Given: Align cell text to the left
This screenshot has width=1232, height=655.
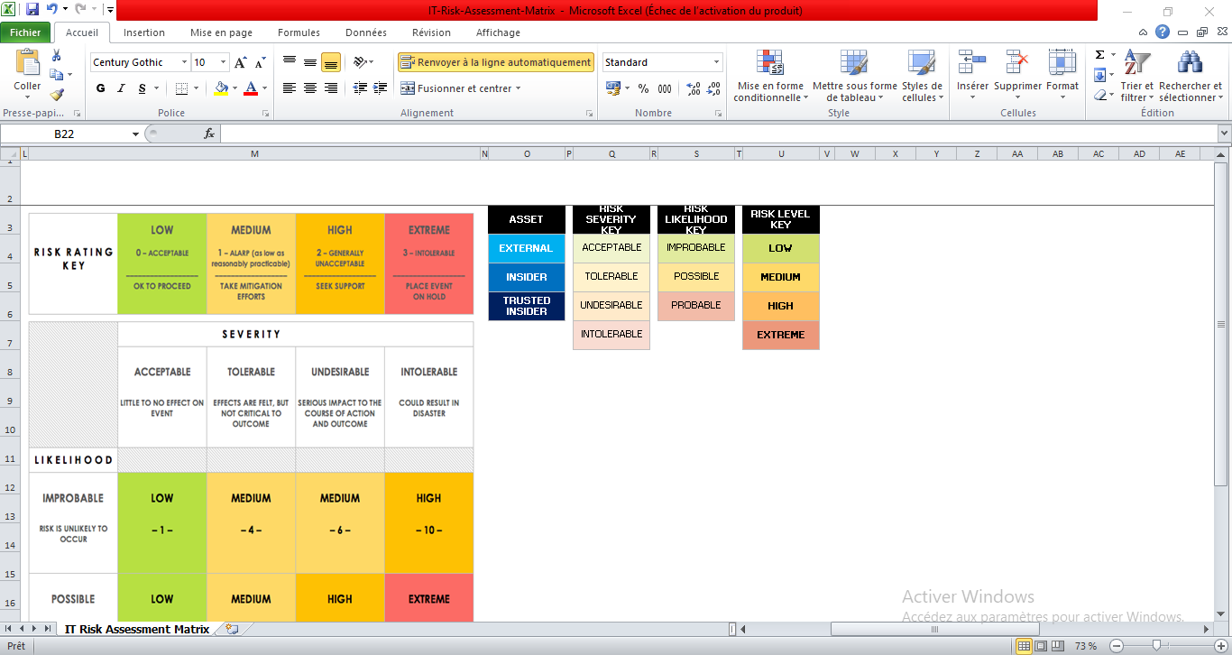Looking at the screenshot, I should pos(290,88).
